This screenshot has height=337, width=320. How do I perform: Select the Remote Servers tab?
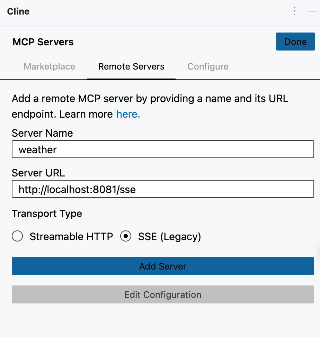point(131,66)
